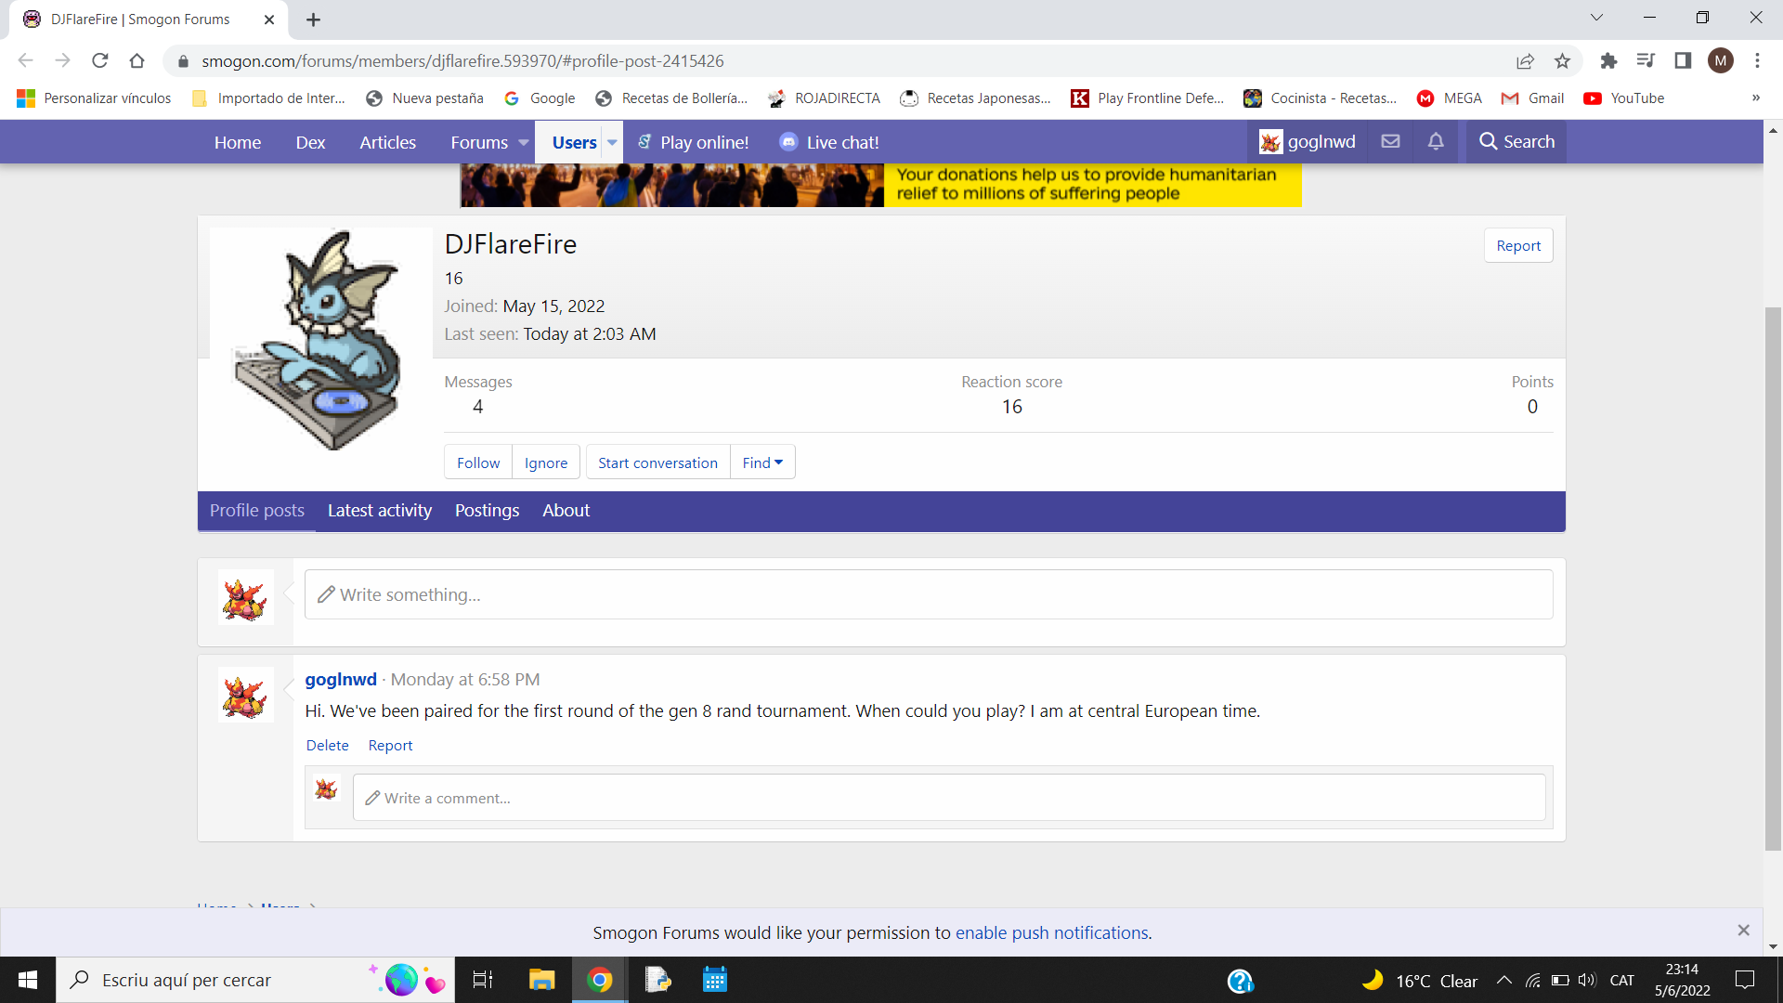This screenshot has width=1783, height=1003.
Task: Expand the Users dropdown arrow
Action: 612,142
